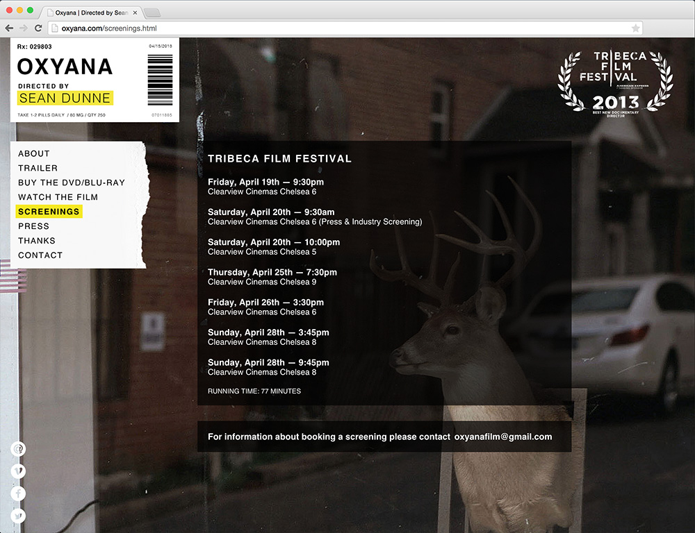Click the browser back arrow
Screen dimensions: 695x533
(x=9, y=28)
